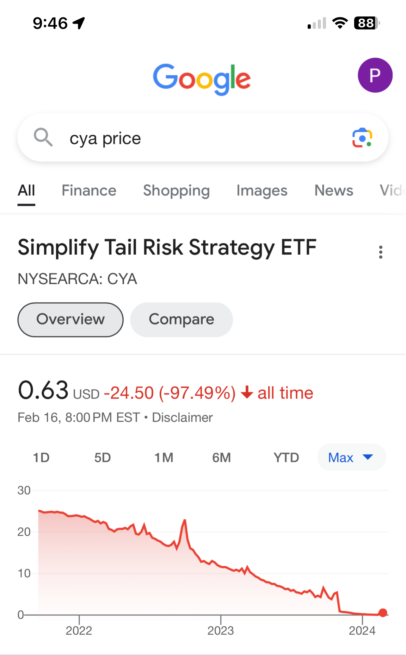Open the purple P account avatar
This screenshot has width=406, height=655.
(375, 75)
